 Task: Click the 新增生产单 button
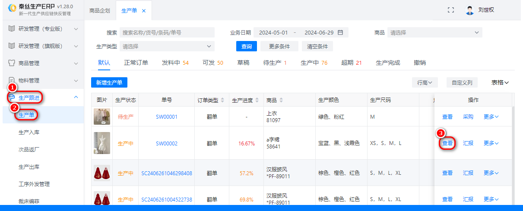coord(109,82)
